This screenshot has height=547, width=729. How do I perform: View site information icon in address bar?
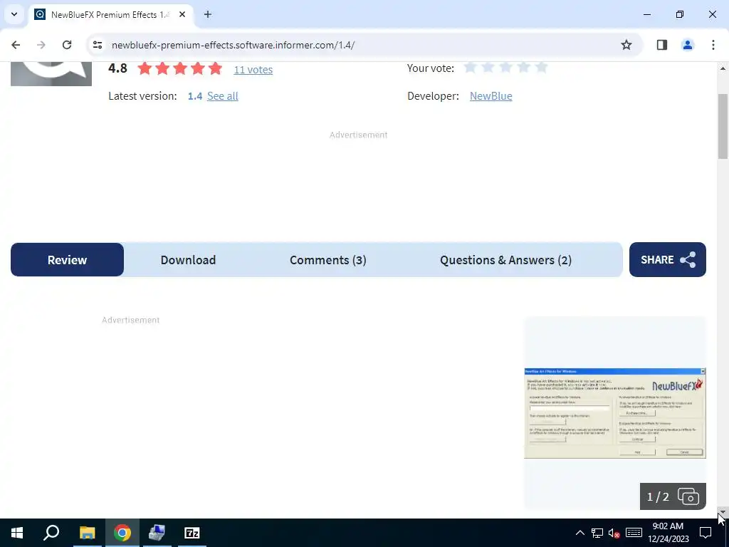coord(98,45)
